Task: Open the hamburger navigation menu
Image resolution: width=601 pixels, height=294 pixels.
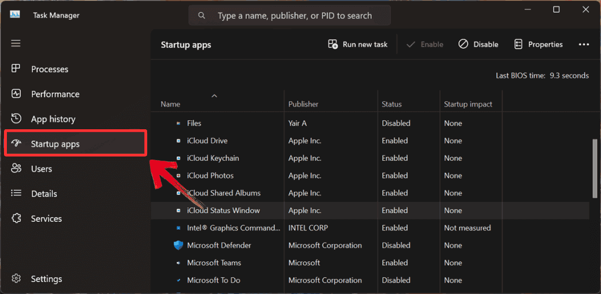Action: [15, 43]
